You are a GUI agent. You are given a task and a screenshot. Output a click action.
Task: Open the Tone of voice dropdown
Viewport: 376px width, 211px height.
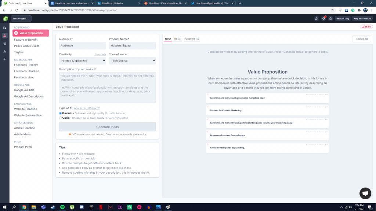(132, 61)
